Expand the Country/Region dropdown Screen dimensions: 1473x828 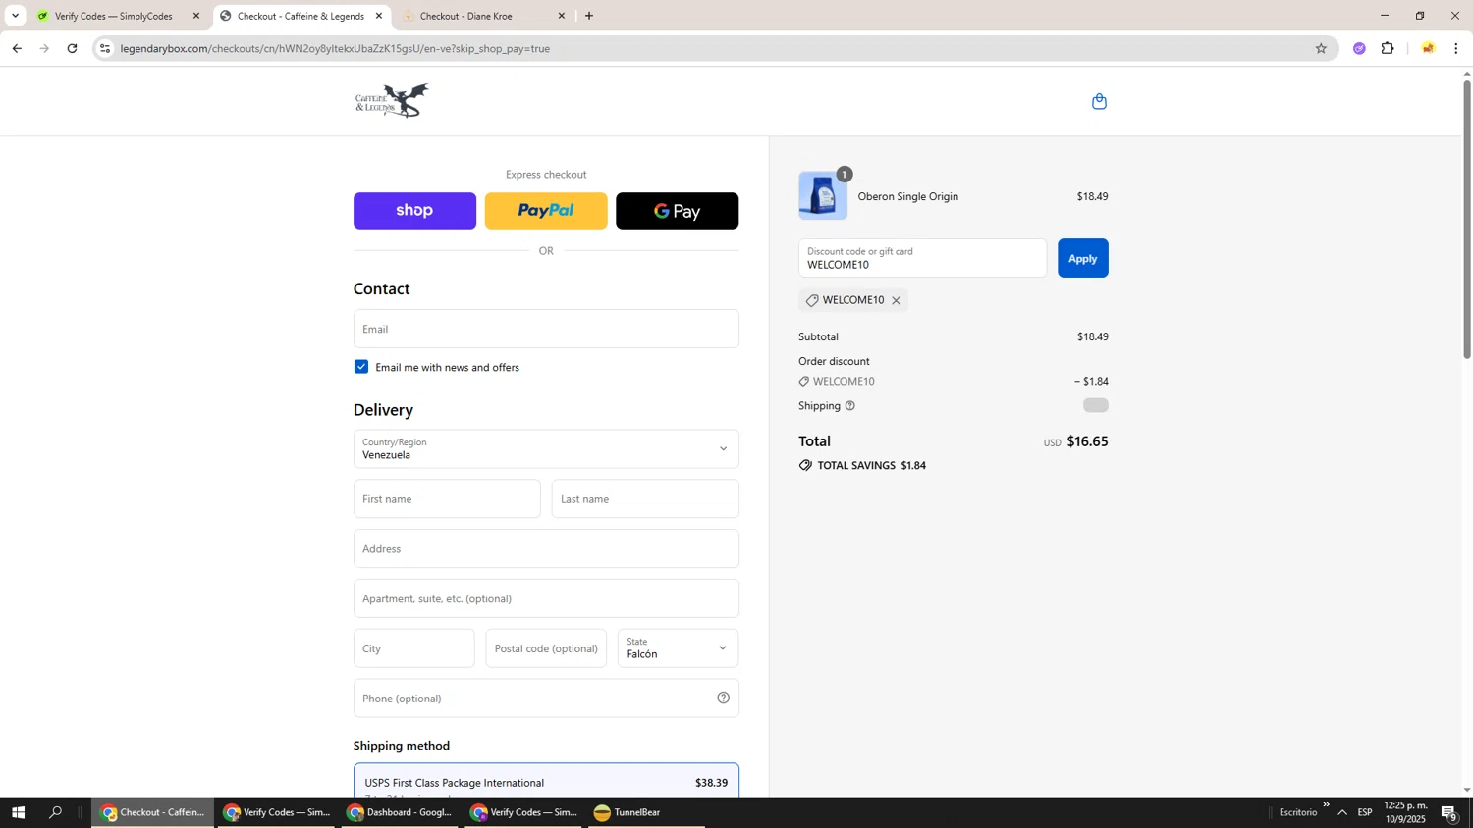pyautogui.click(x=546, y=449)
